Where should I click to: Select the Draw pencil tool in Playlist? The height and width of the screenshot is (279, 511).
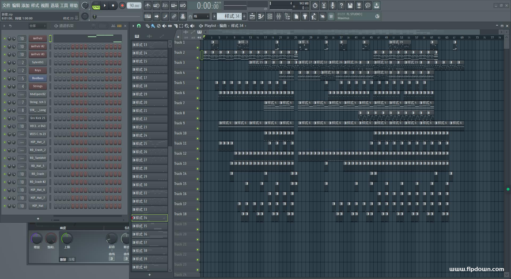(x=147, y=26)
